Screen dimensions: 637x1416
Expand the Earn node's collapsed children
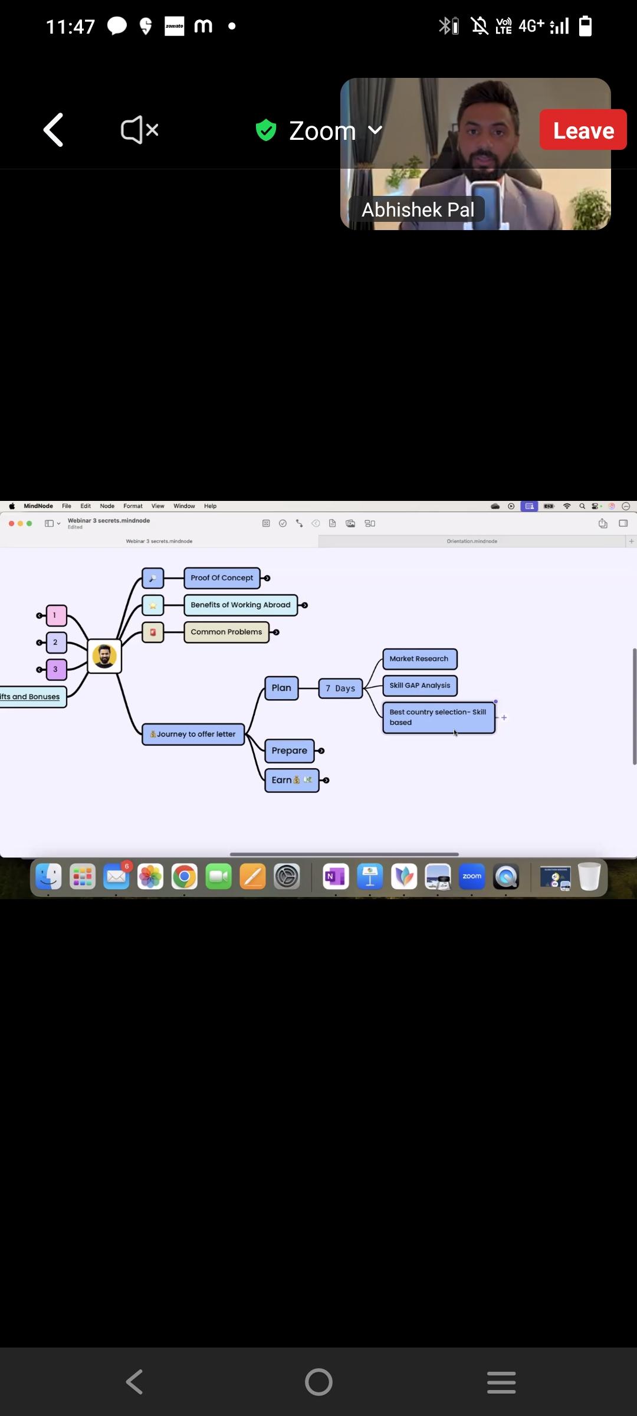click(x=326, y=781)
